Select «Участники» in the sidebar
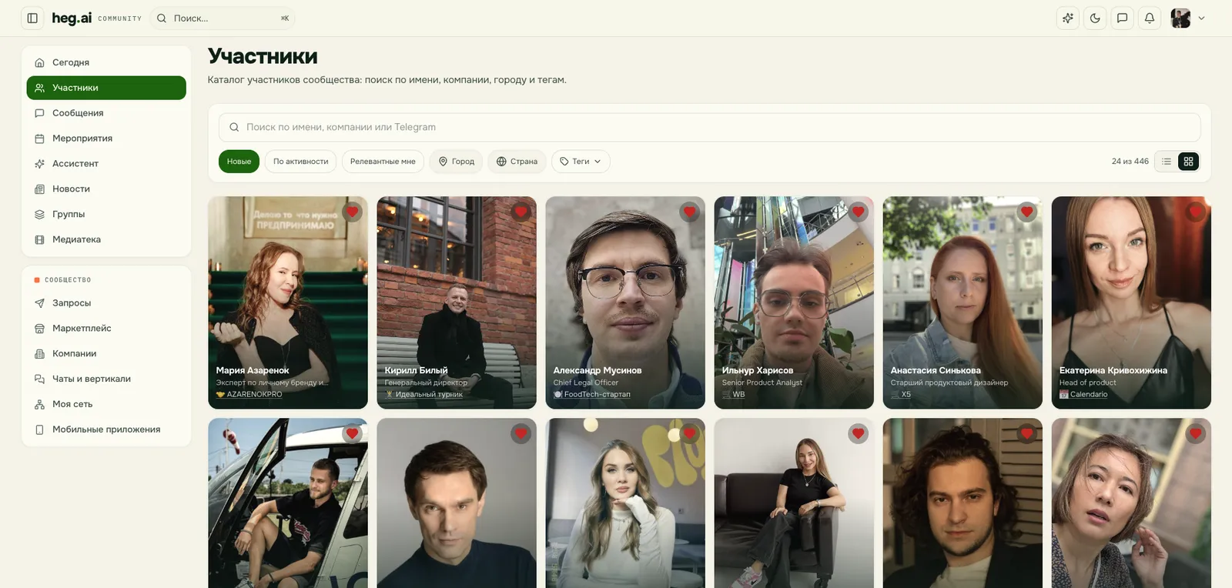The height and width of the screenshot is (588, 1232). pos(106,88)
